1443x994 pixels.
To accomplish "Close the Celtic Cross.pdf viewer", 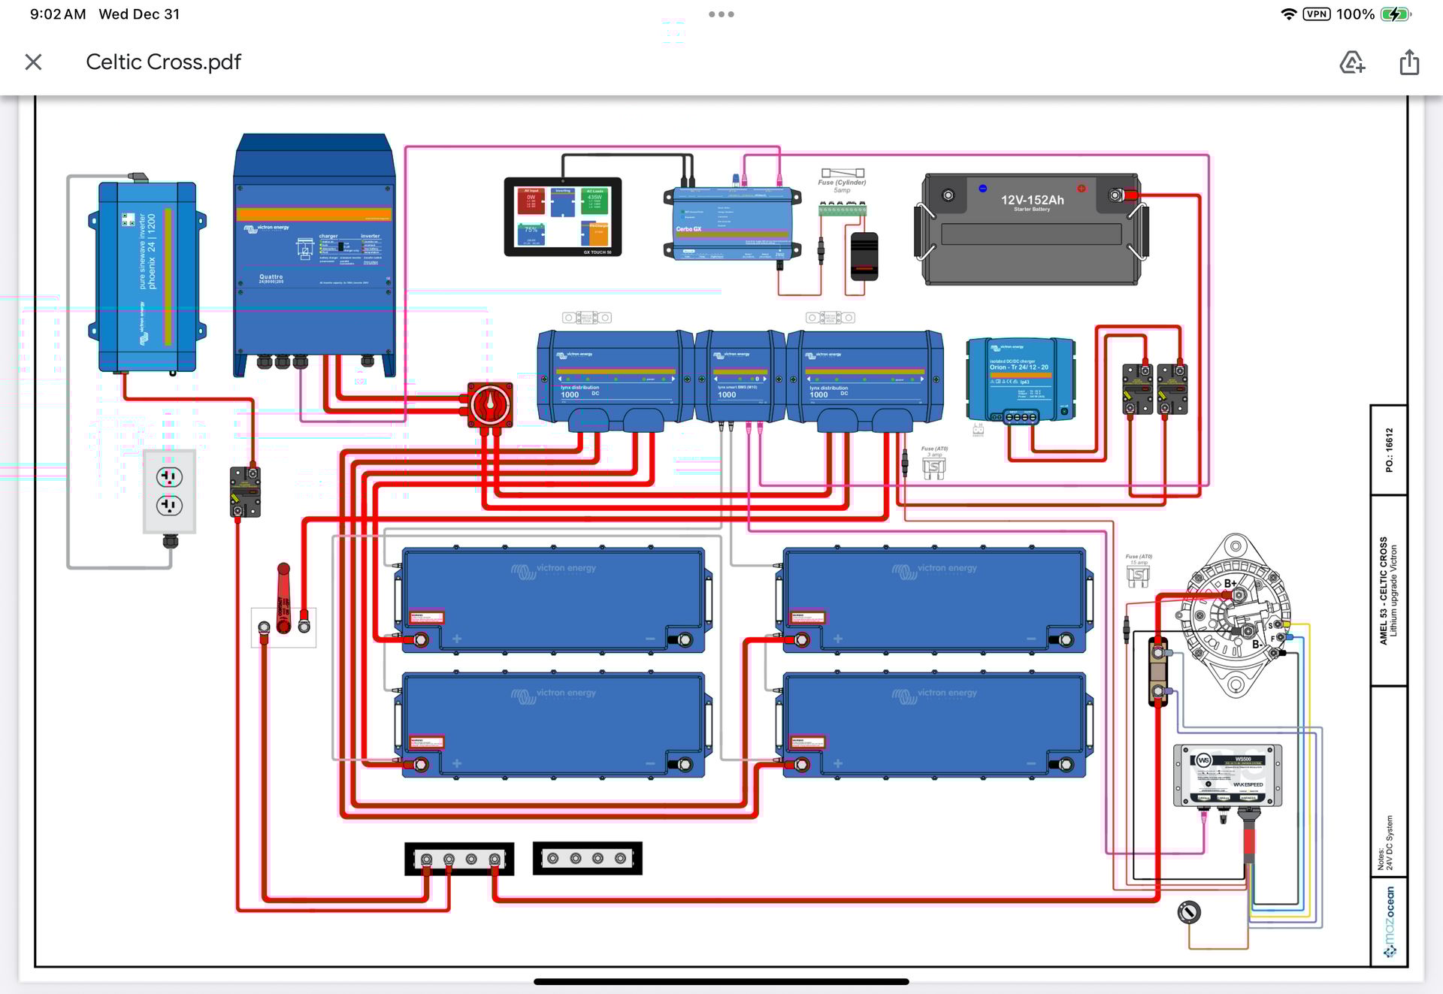I will 33,62.
